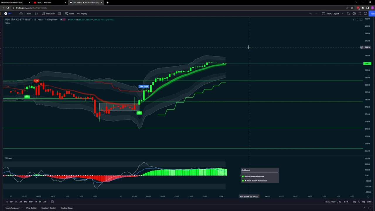Toggle log scale
Image resolution: width=375 pixels, height=211 pixels.
pos(364,202)
